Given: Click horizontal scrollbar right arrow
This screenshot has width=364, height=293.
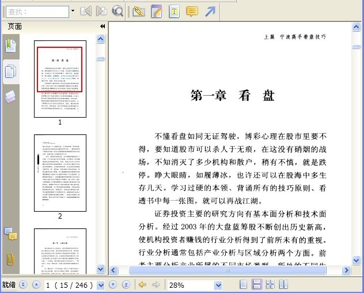Looking at the screenshot, I should (346, 270).
